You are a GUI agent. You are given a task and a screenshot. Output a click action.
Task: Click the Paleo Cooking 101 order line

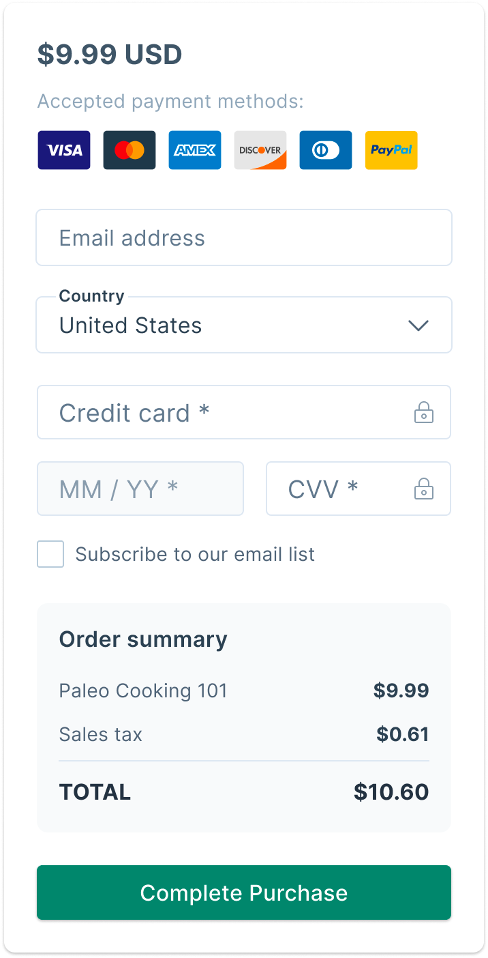(x=244, y=691)
